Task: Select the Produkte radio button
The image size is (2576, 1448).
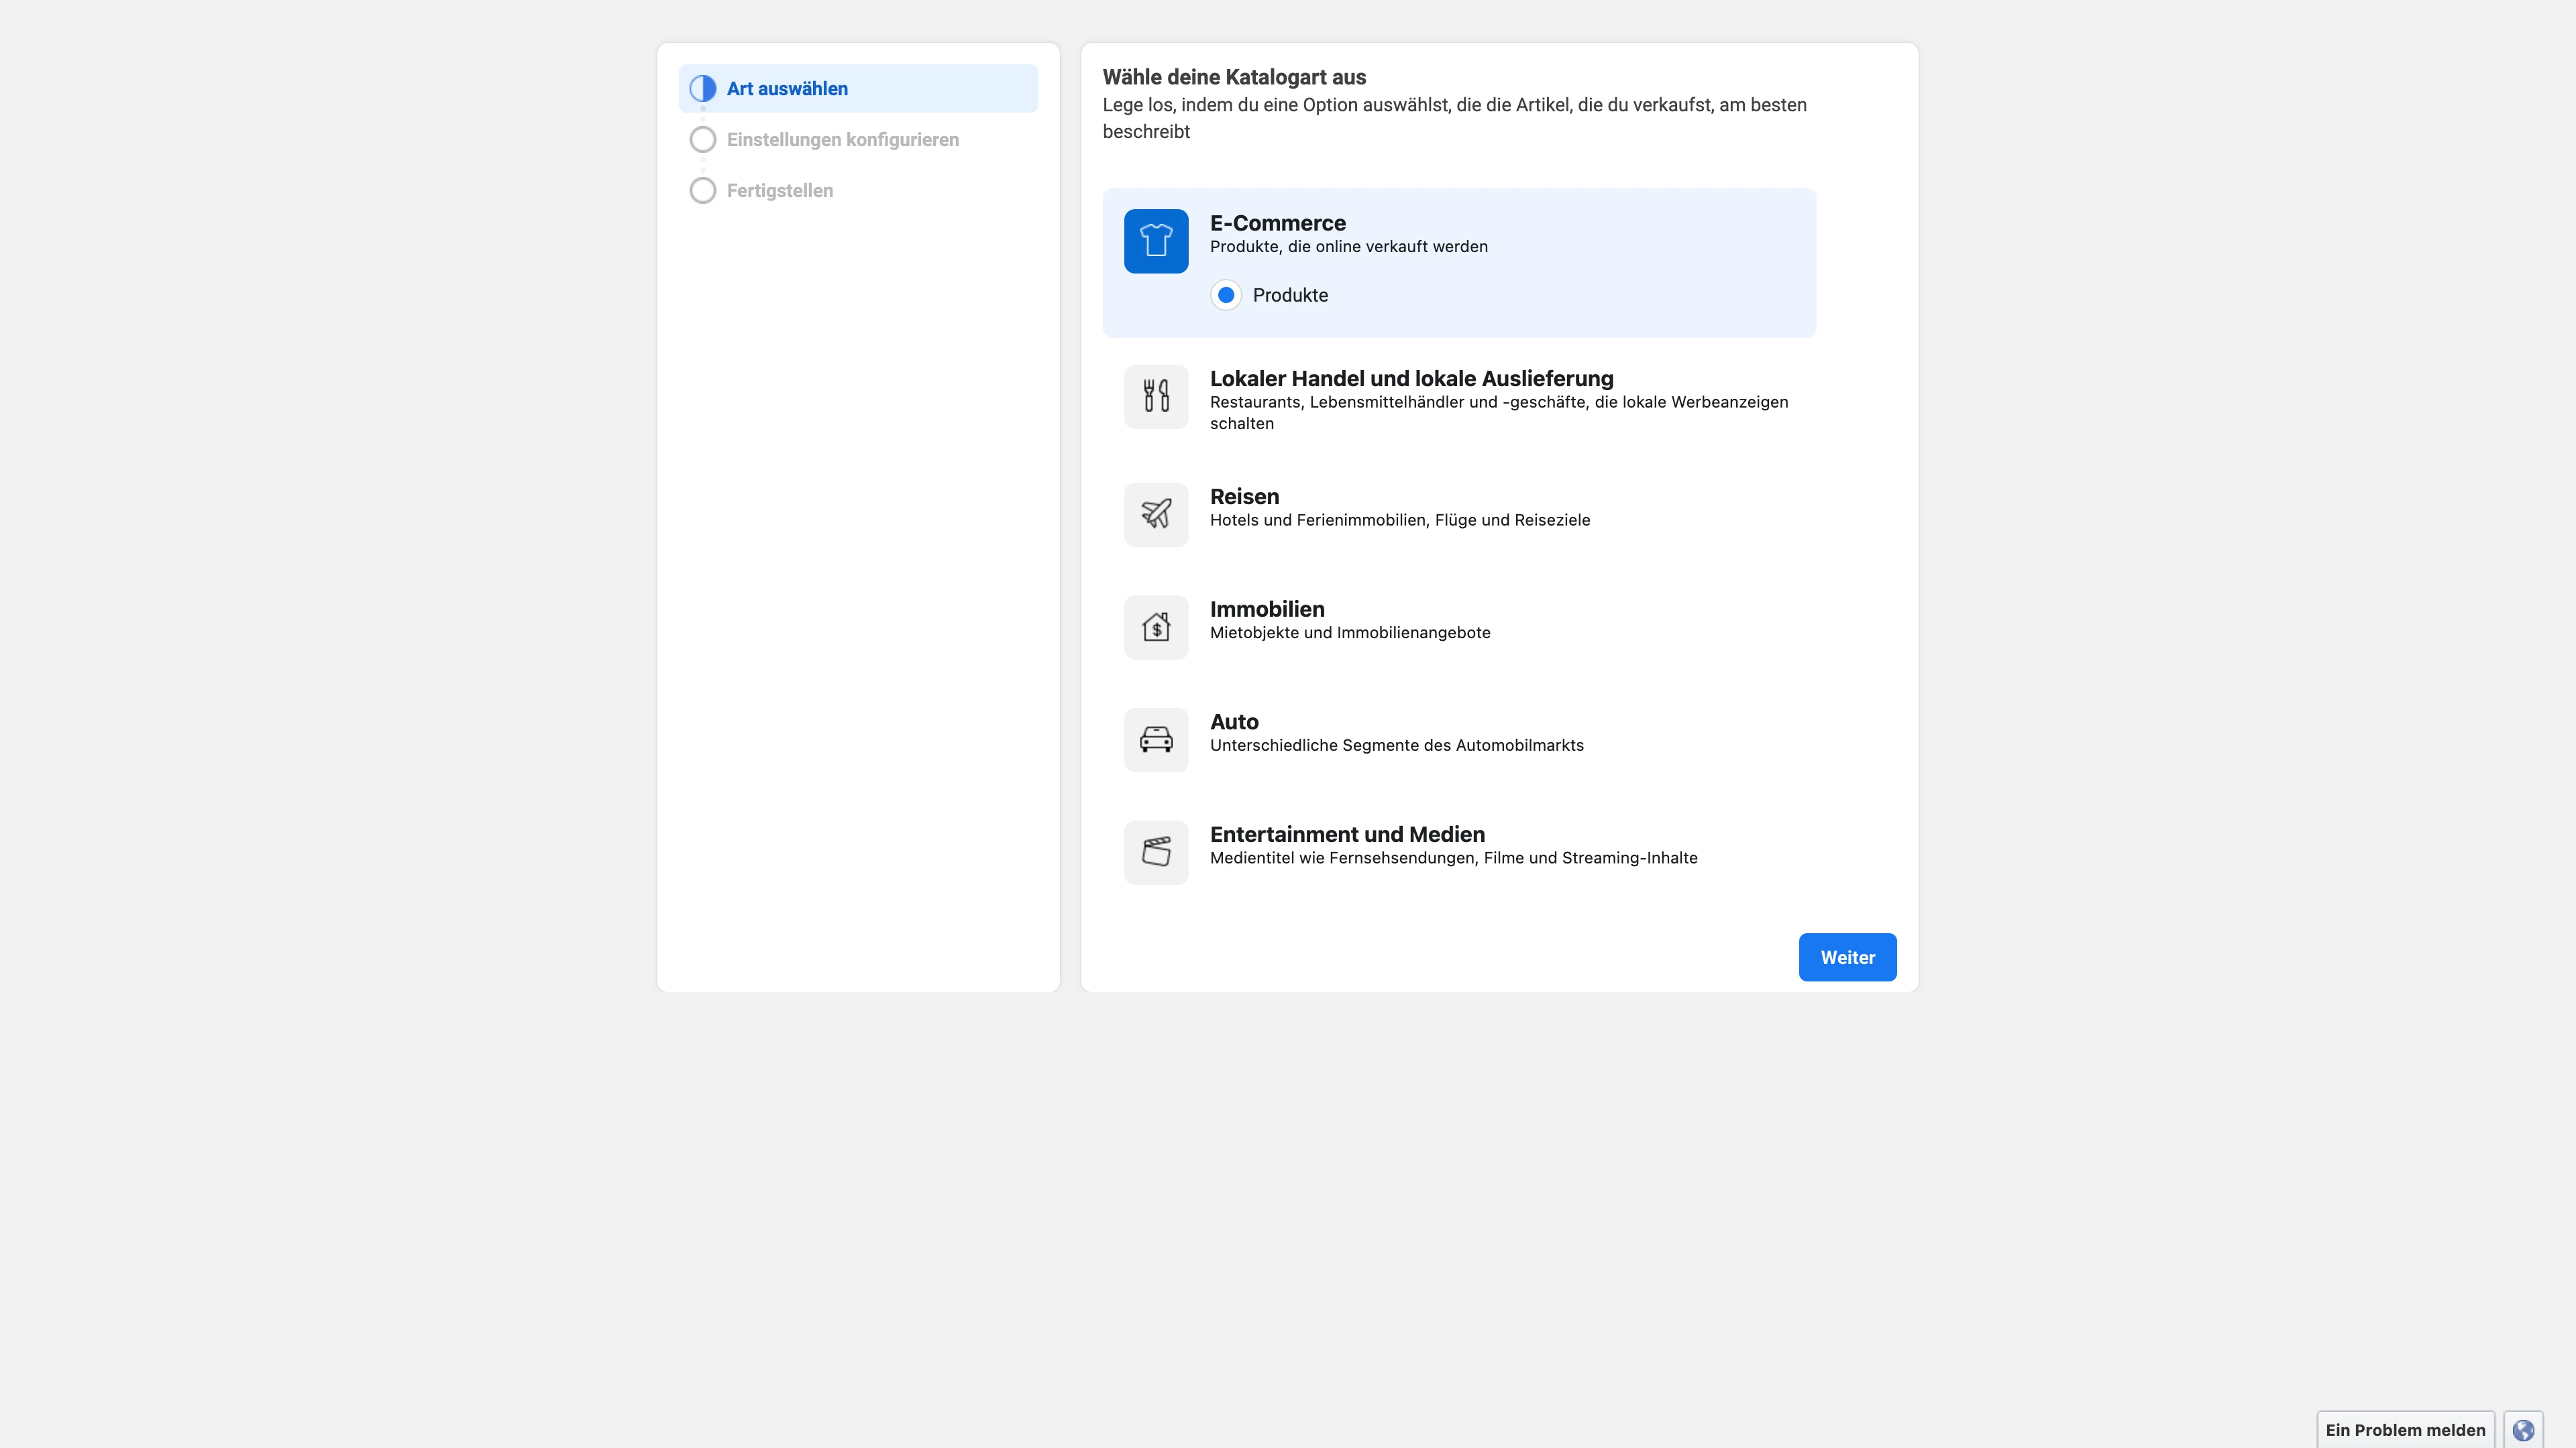Action: [1226, 295]
